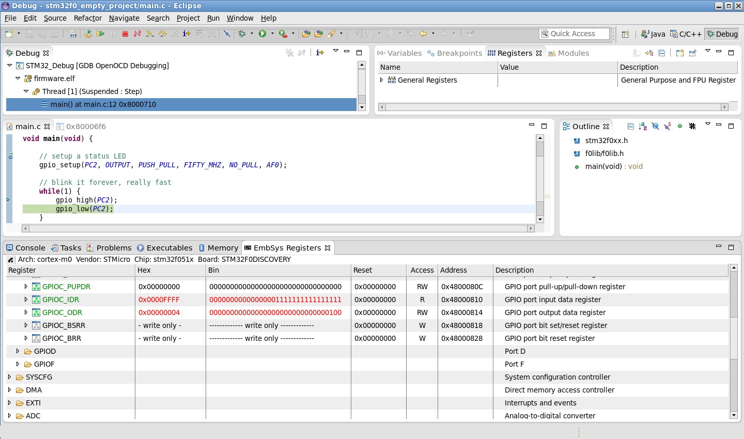744x439 pixels.
Task: Click the Open Perspective icon
Action: click(x=625, y=34)
